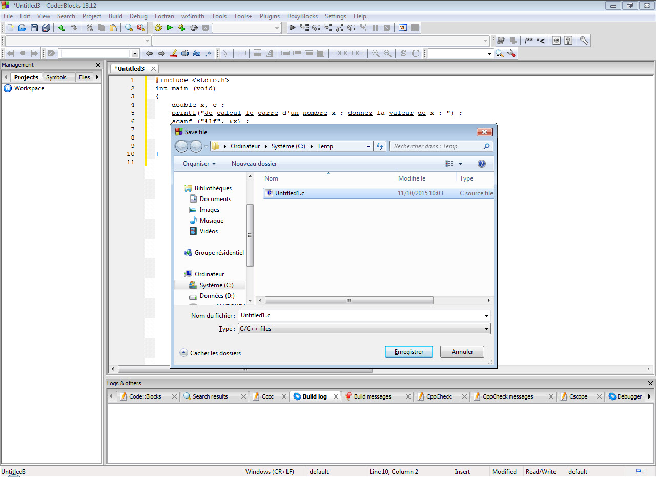
Task: Click the Replace icon in toolbar
Action: point(140,28)
